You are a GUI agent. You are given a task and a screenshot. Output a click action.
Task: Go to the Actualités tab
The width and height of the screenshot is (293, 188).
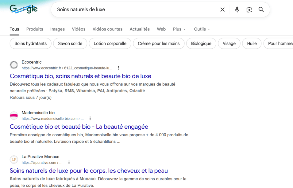(x=140, y=29)
